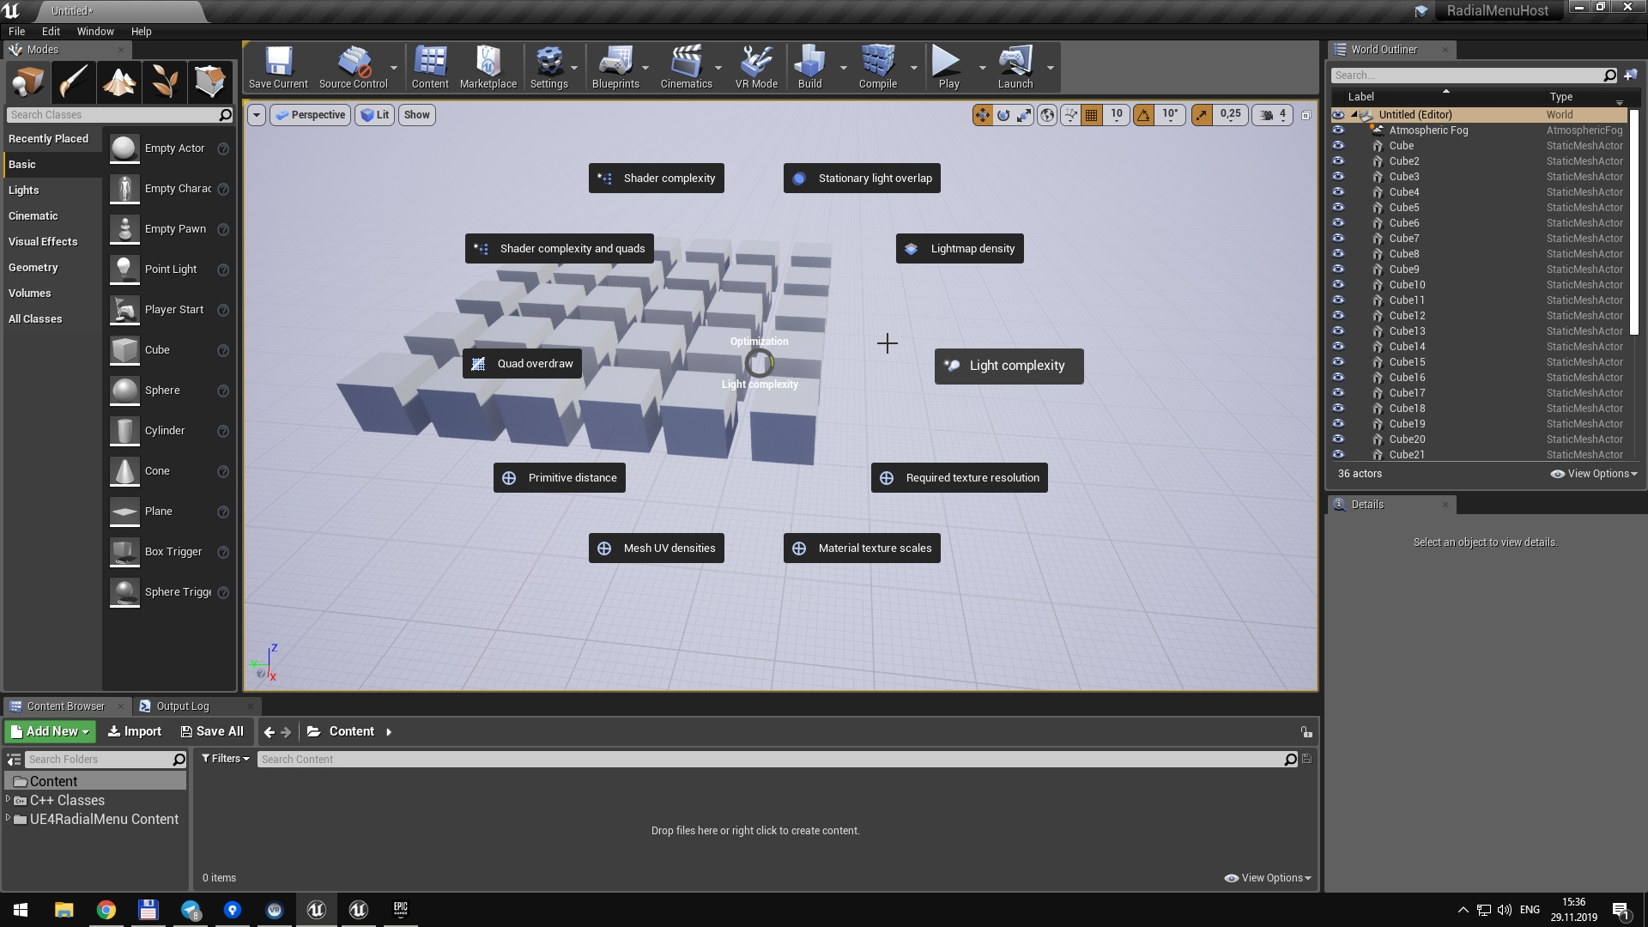Open Cinematics from the toolbar
This screenshot has width=1648, height=927.
(x=686, y=67)
